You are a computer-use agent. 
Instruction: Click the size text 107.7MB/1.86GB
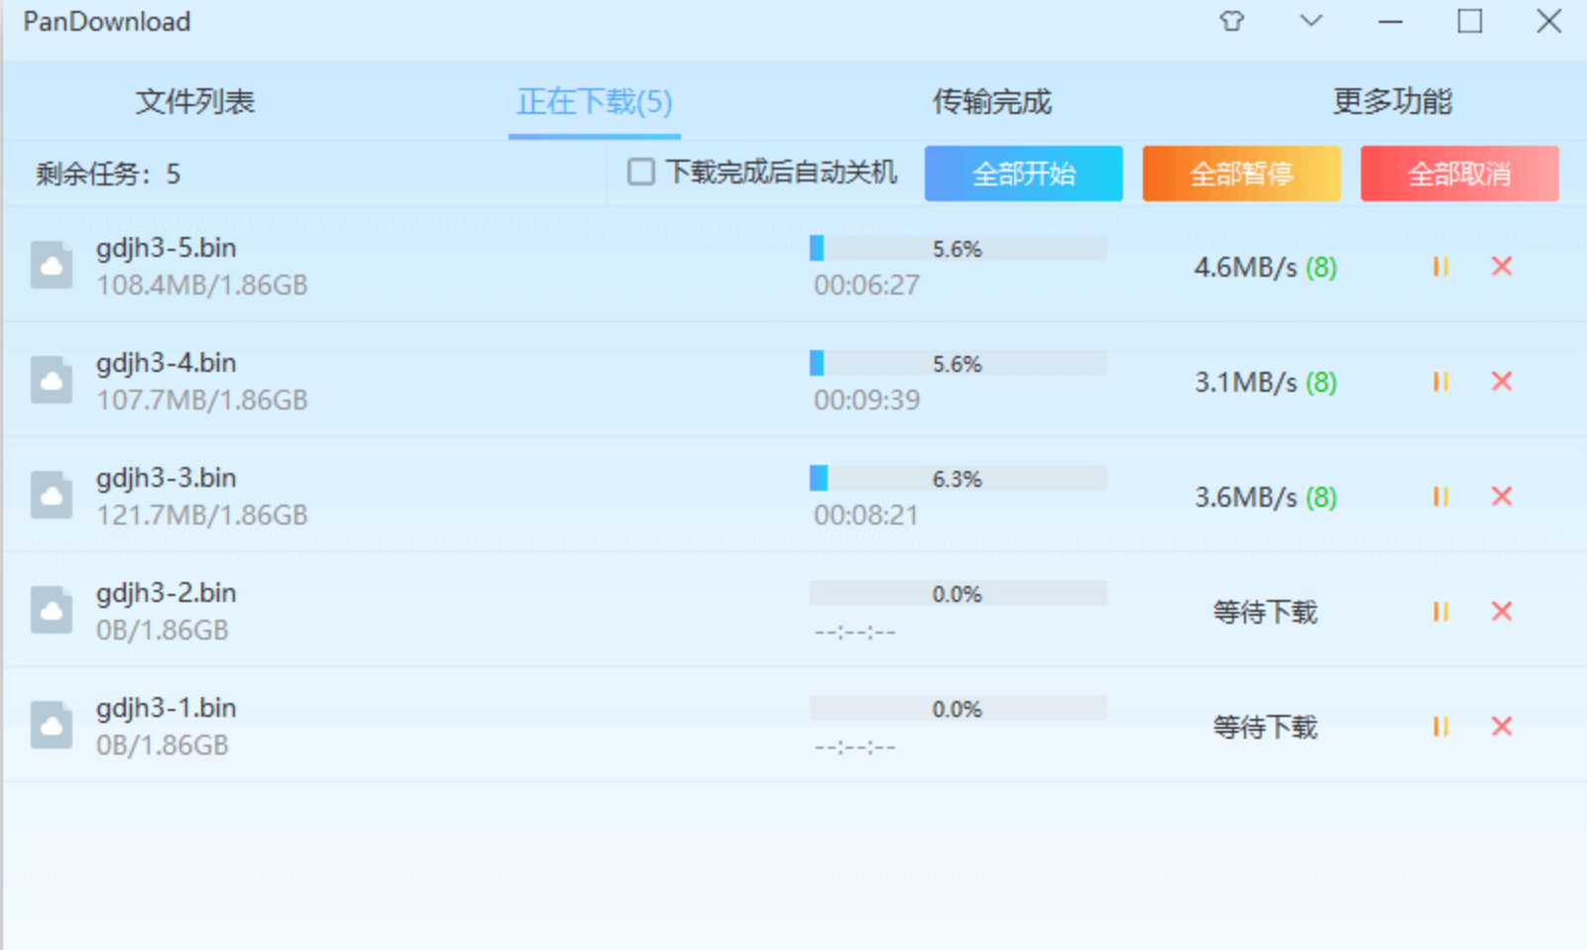[202, 401]
